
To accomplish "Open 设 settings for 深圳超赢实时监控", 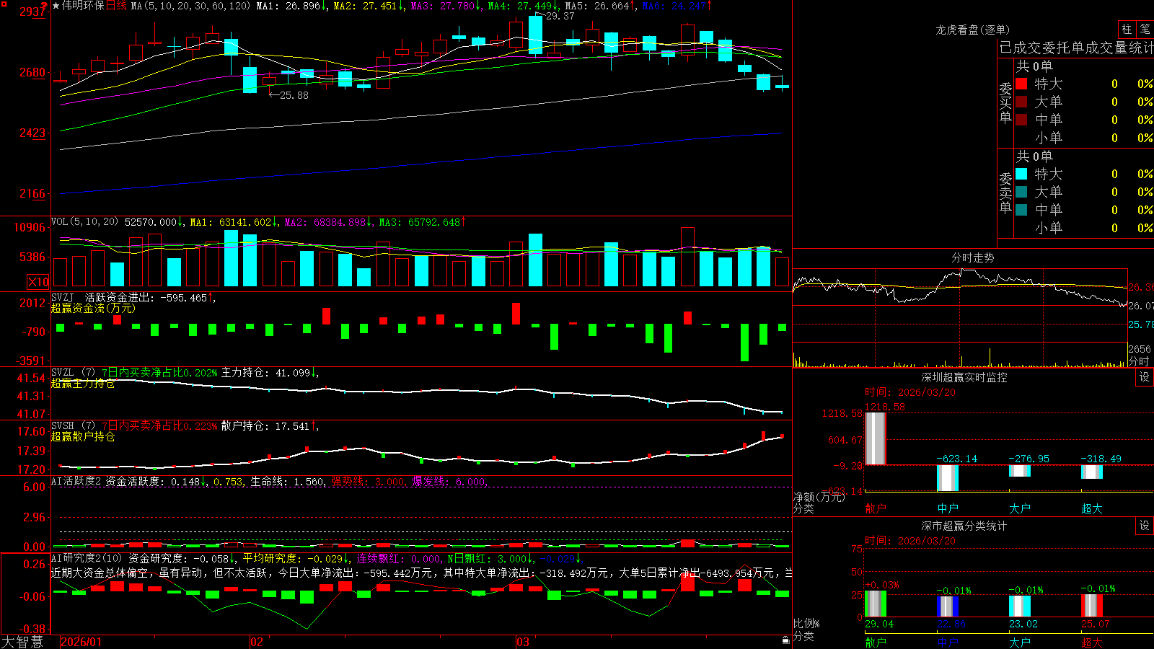I will [1145, 377].
